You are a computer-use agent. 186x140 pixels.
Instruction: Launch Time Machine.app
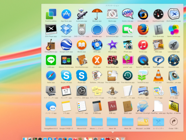click(x=128, y=76)
